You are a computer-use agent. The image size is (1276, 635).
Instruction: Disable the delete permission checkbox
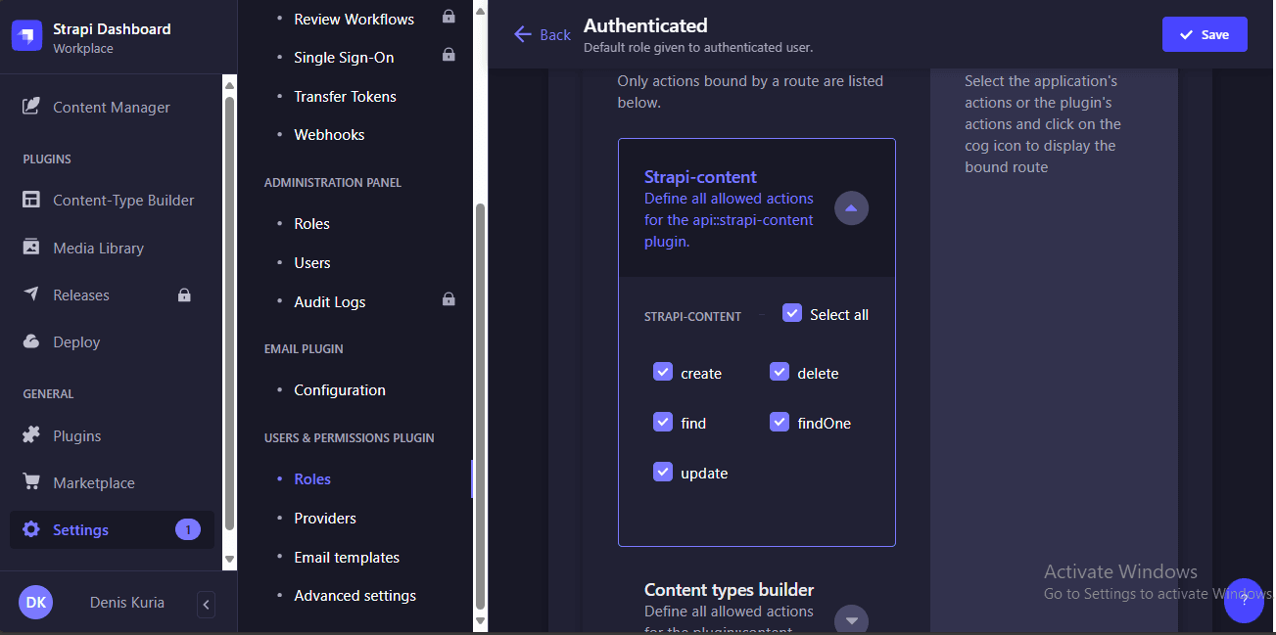pos(780,372)
